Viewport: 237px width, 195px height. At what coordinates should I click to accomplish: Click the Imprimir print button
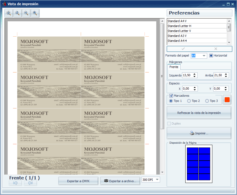(199, 133)
